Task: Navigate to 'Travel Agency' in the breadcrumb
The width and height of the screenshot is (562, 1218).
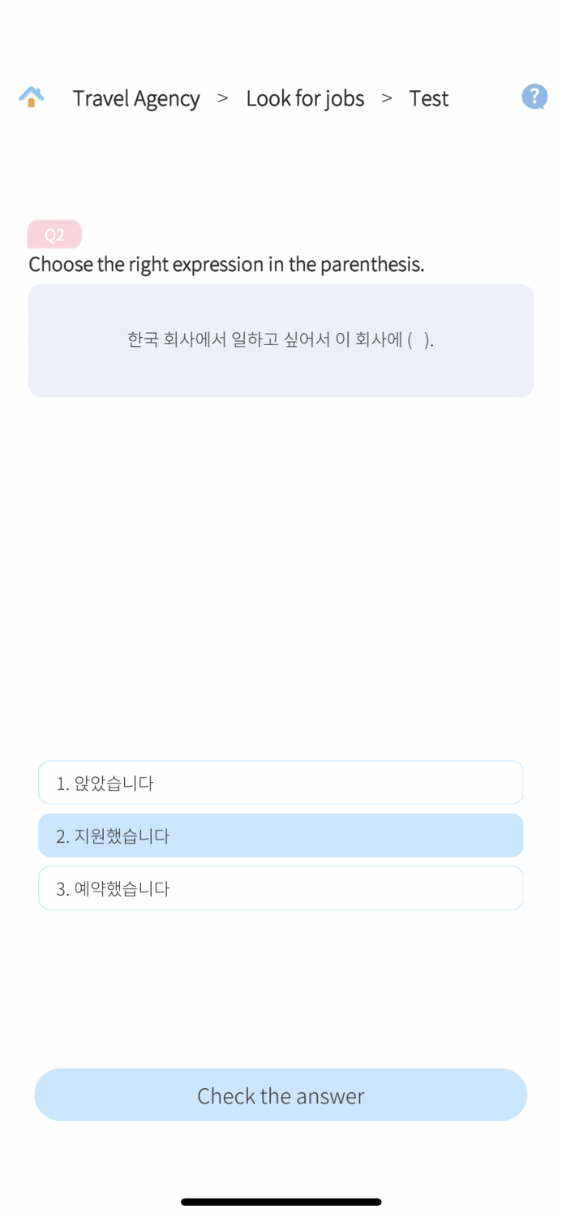Action: 135,98
